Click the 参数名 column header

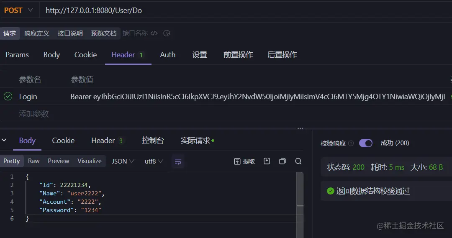[30, 79]
